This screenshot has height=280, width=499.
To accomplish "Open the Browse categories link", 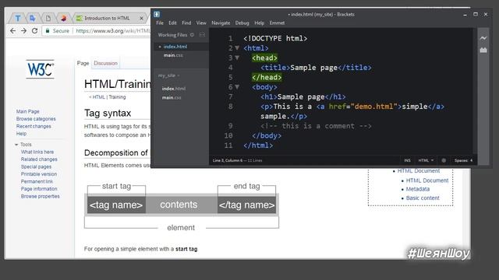I will point(36,119).
